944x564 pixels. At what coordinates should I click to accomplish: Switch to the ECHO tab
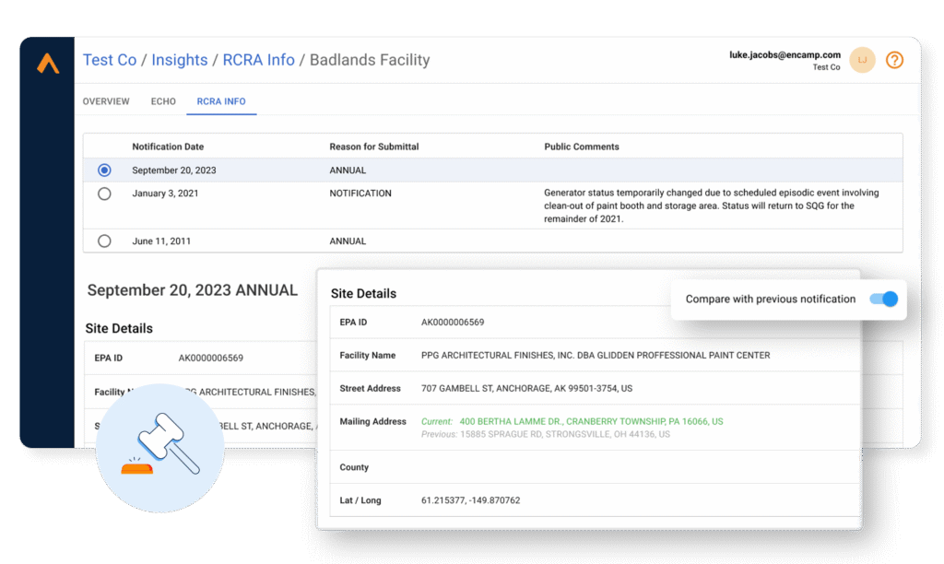(163, 101)
